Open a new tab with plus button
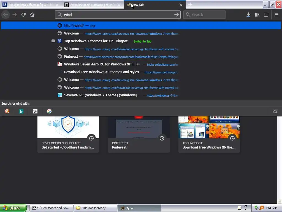 [x=190, y=4]
